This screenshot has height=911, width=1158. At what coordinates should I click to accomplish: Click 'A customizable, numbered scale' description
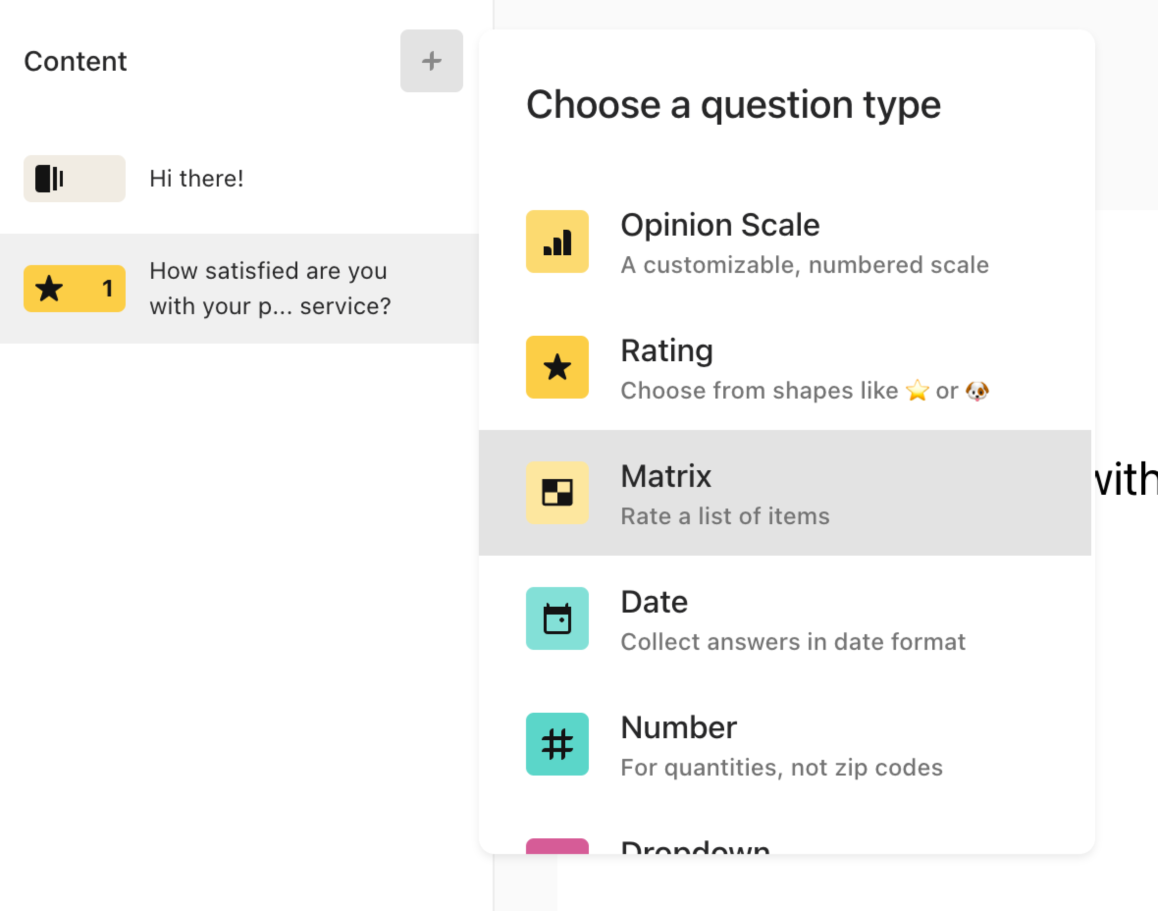(x=805, y=265)
